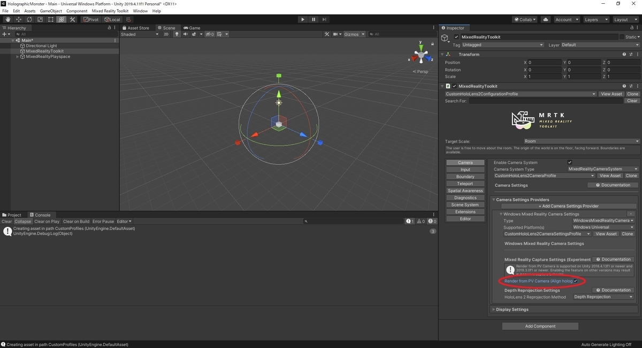642x348 pixels.
Task: Open Shaded draw mode dropdown
Action: point(140,34)
